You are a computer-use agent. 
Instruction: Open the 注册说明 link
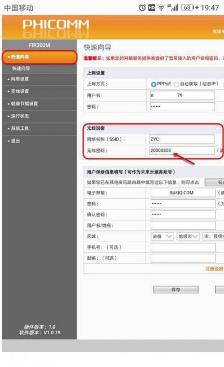click(x=214, y=268)
